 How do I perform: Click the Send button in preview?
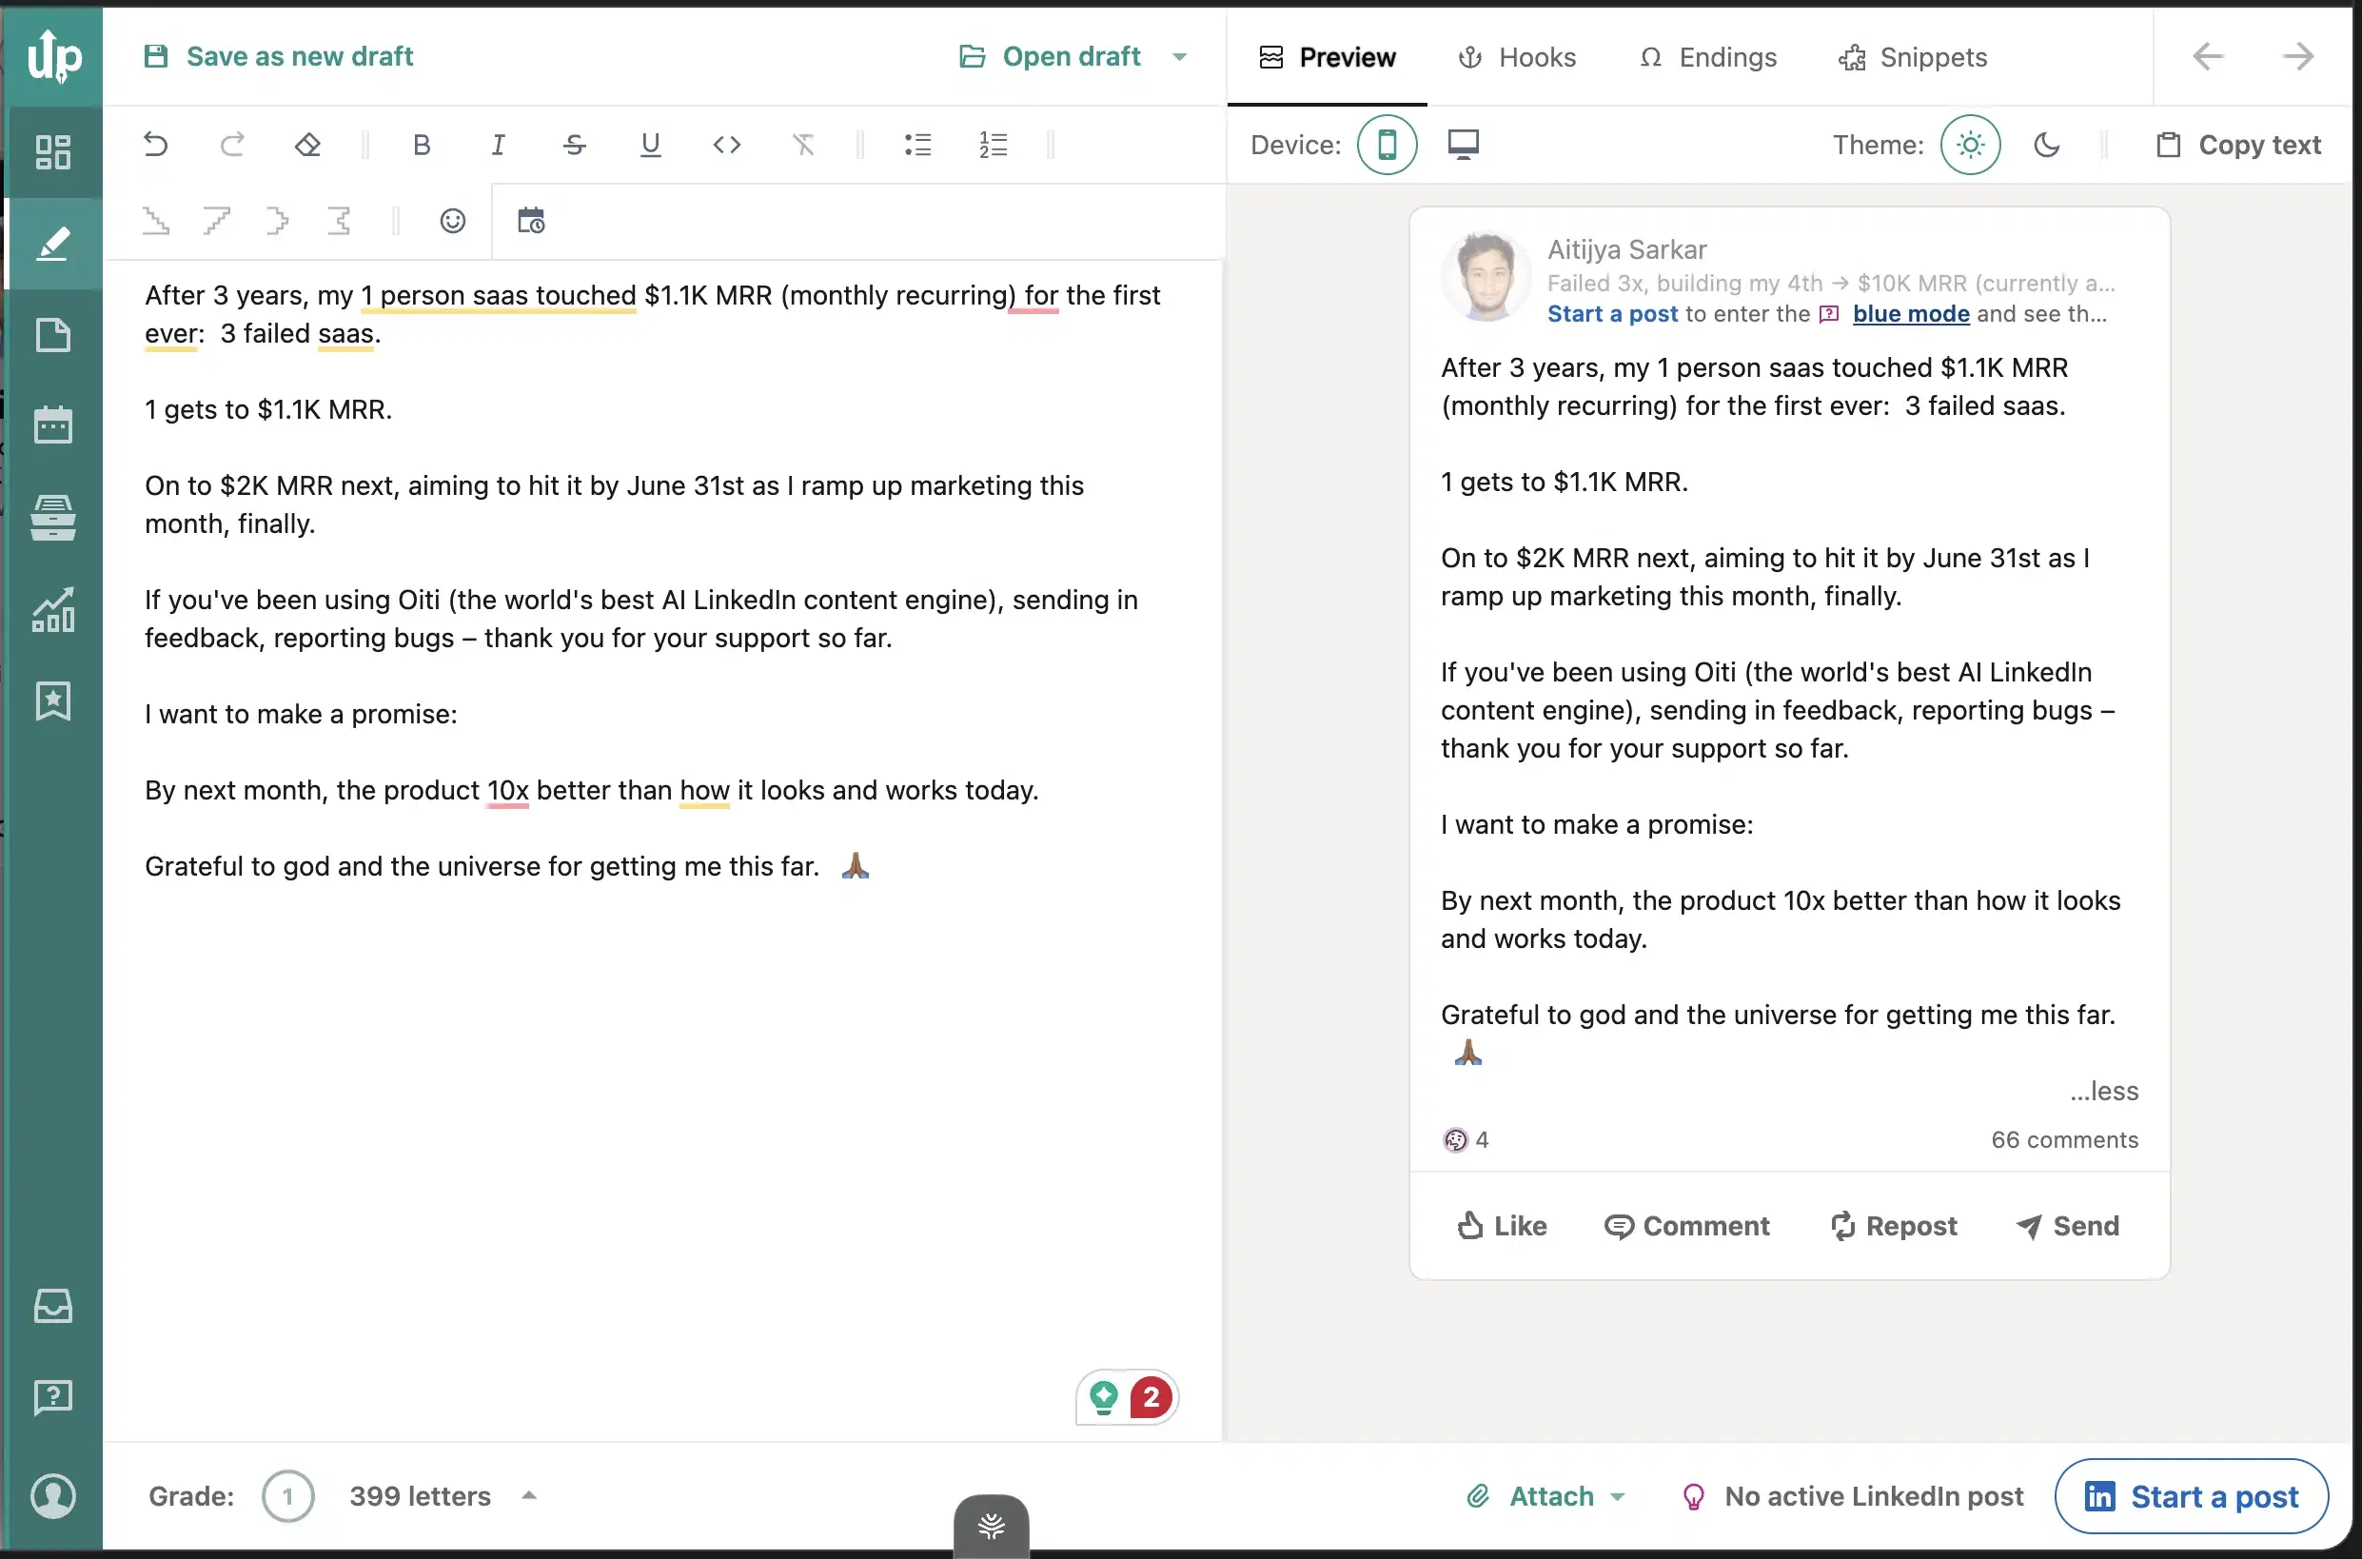coord(2068,1226)
